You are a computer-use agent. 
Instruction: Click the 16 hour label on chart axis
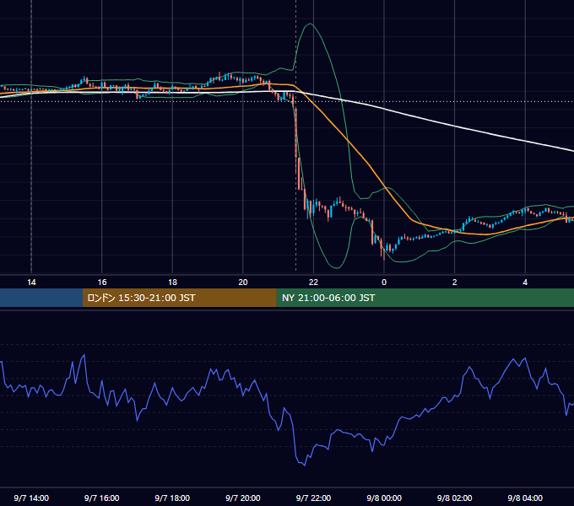pos(102,283)
